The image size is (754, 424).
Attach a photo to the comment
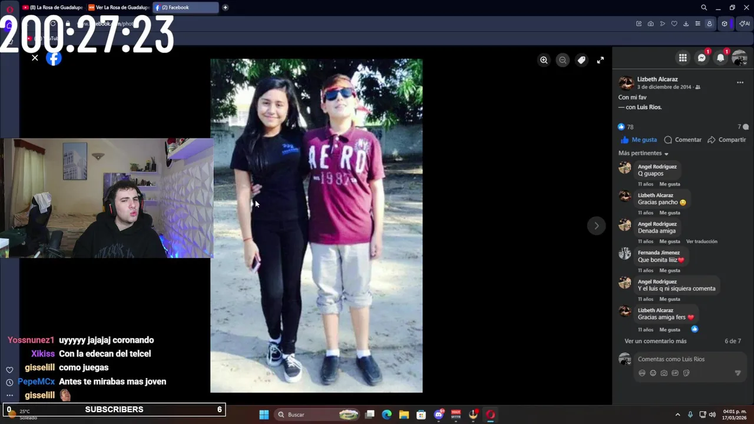[x=664, y=373]
